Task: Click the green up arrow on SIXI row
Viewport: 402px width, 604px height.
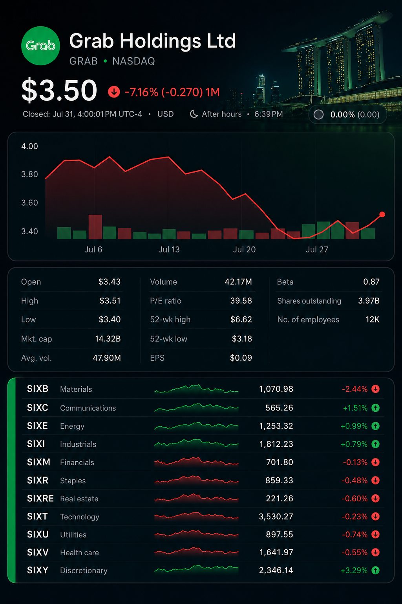Action: point(376,444)
